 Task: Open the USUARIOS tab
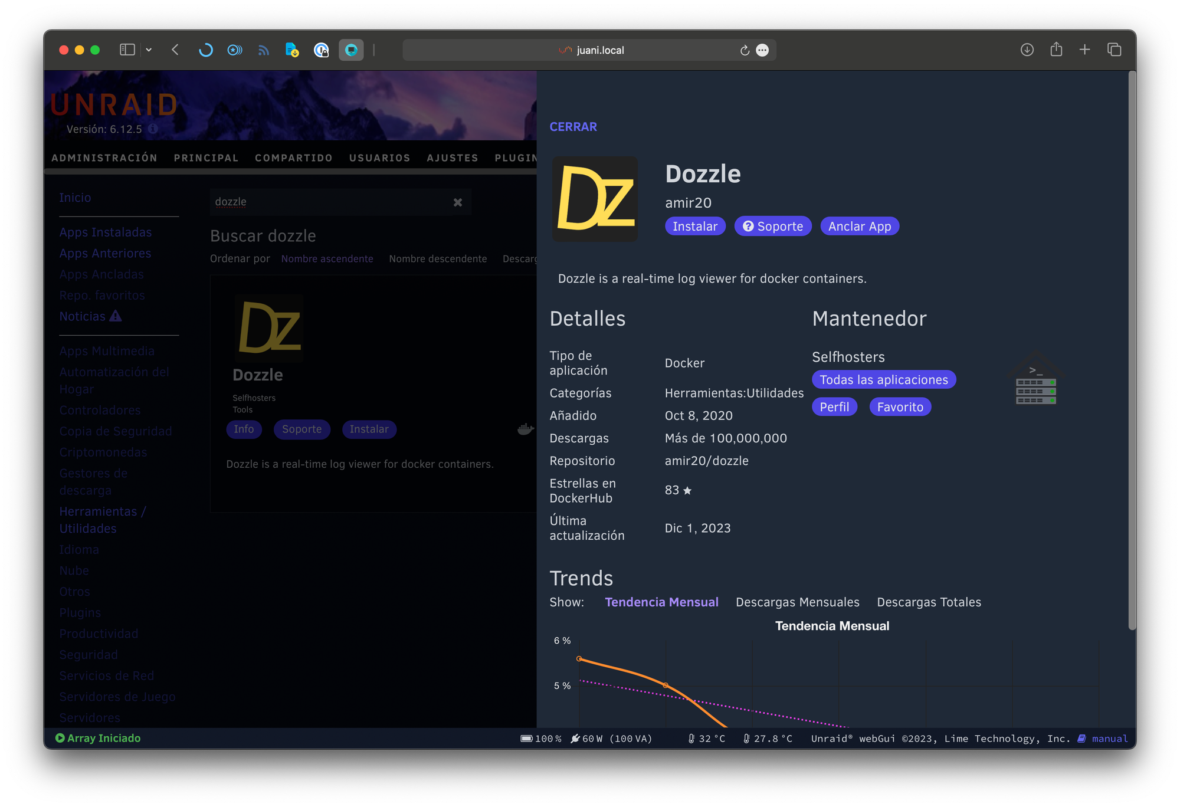pos(379,158)
